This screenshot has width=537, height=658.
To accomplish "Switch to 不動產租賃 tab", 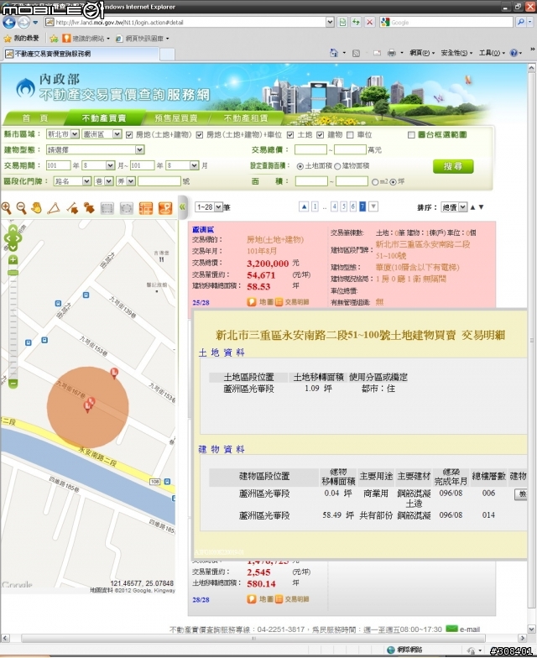I will point(246,117).
